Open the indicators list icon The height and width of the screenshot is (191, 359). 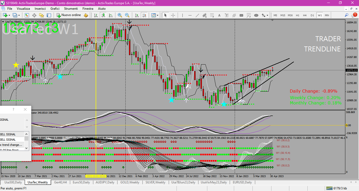[x=153, y=15]
